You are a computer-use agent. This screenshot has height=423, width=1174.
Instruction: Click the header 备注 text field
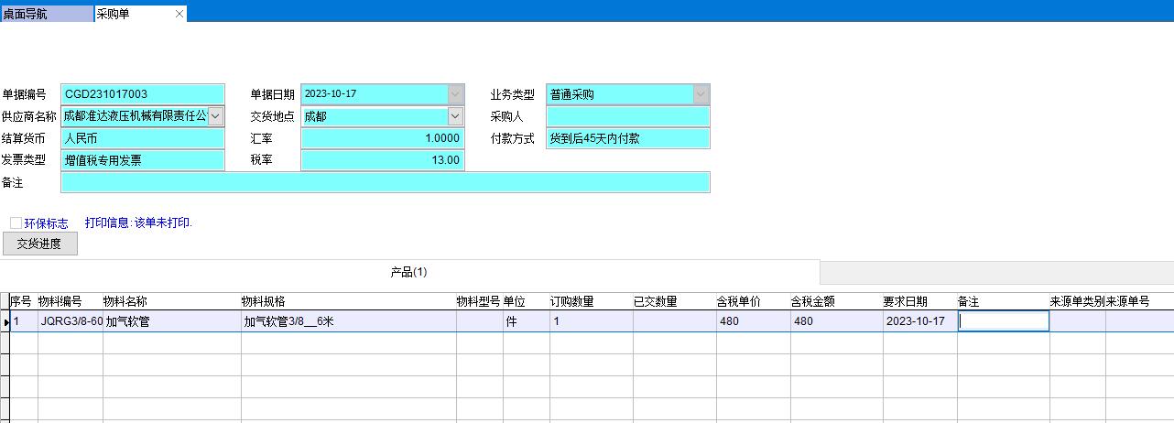pyautogui.click(x=385, y=182)
